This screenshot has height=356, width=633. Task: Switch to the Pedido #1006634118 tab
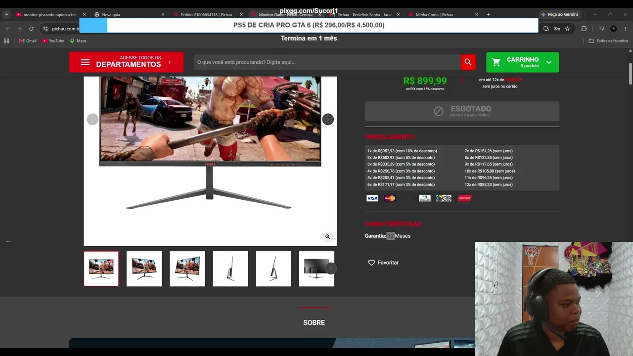pos(208,14)
